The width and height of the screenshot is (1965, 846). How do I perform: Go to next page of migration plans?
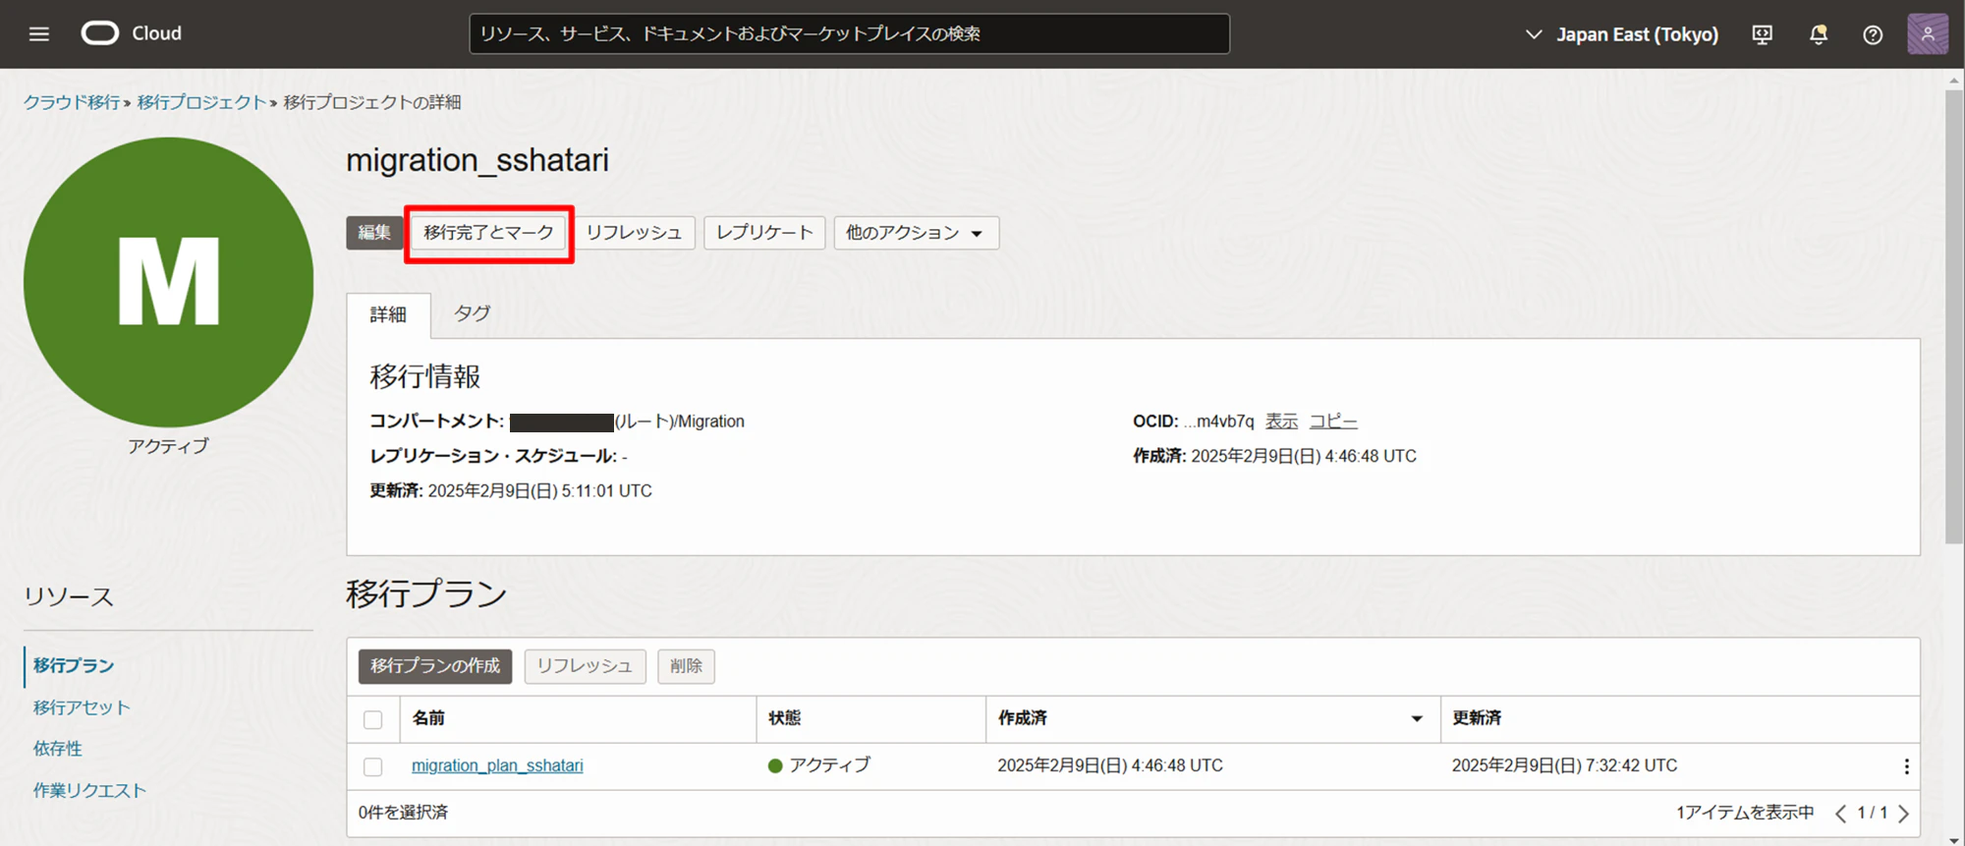coord(1903,813)
